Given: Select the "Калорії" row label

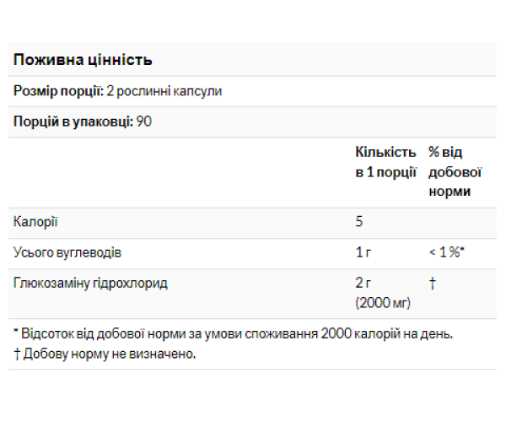Looking at the screenshot, I should click(36, 223).
